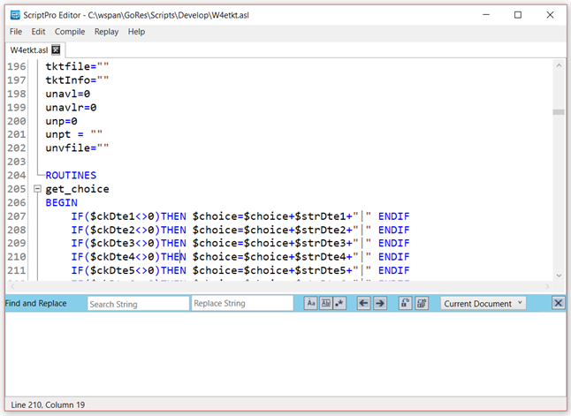Click the replace all icon
571x416 pixels.
pos(422,303)
